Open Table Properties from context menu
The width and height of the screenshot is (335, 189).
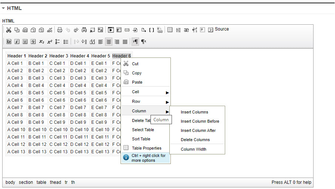pyautogui.click(x=146, y=148)
